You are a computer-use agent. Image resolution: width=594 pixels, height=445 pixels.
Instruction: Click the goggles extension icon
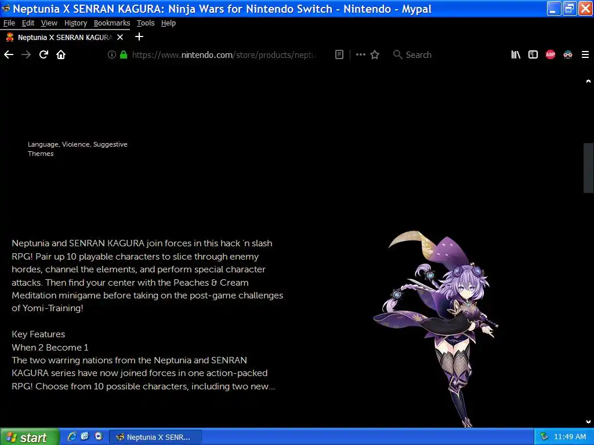coord(568,55)
